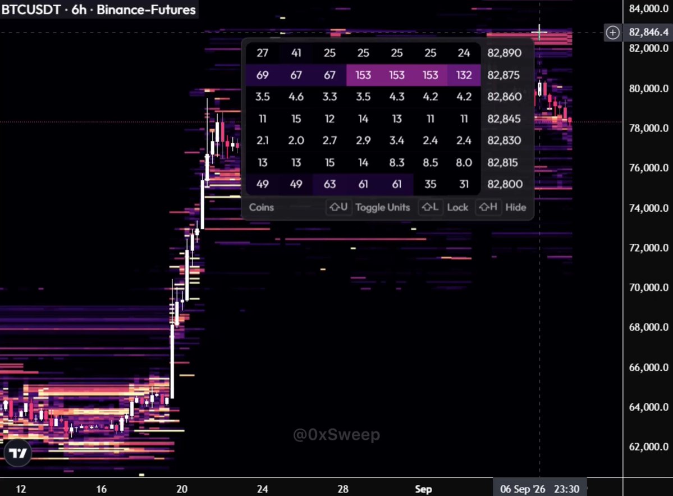Click the 06 Sep '26 23:30 time label
673x496 pixels.
tap(539, 489)
